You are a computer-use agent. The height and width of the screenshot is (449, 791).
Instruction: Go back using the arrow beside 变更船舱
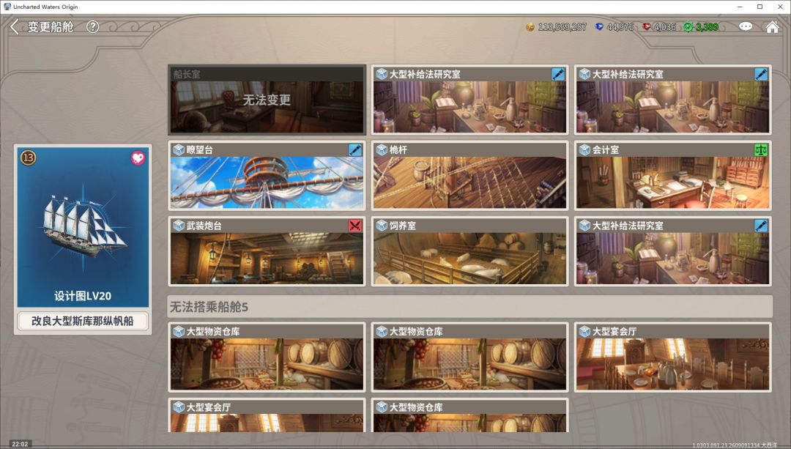pos(14,27)
